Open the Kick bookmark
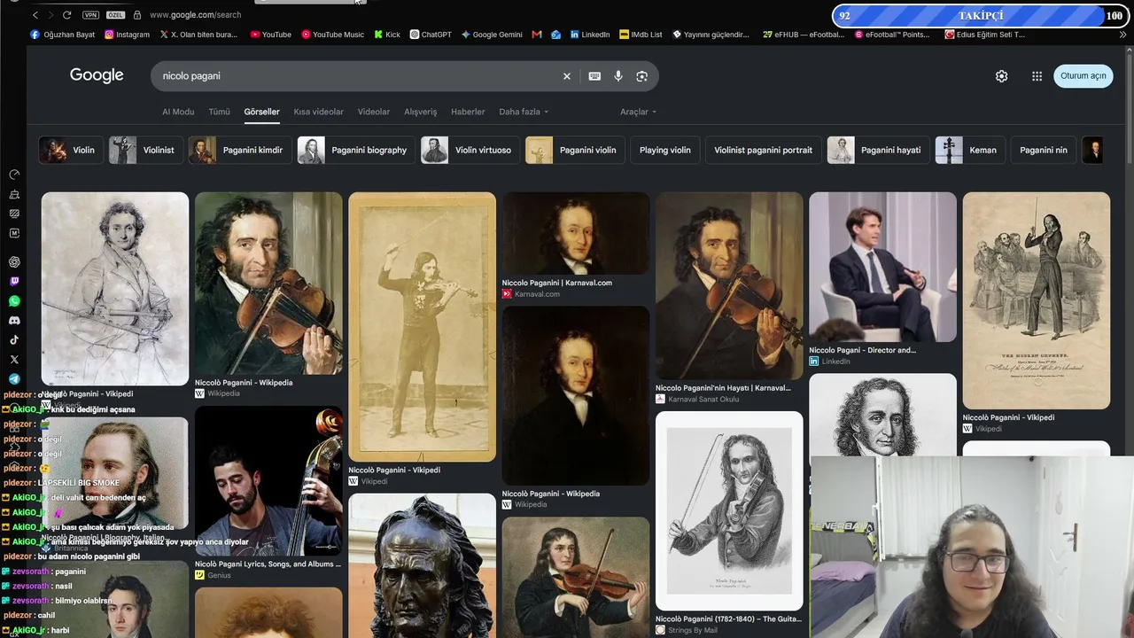The image size is (1134, 638). 387,35
